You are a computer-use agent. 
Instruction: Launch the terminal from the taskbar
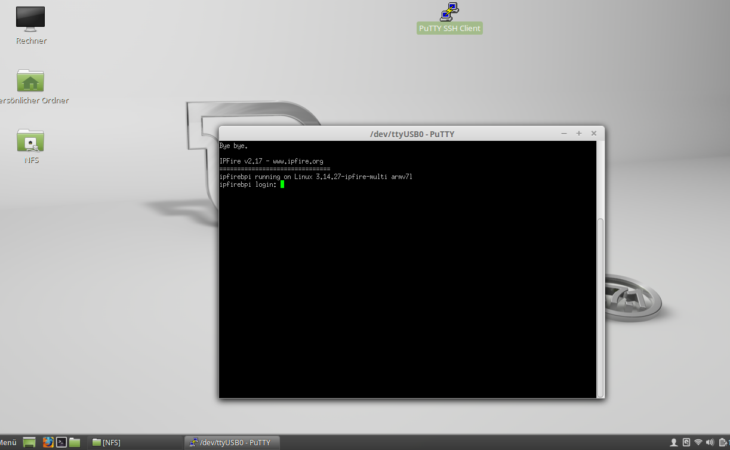[61, 442]
